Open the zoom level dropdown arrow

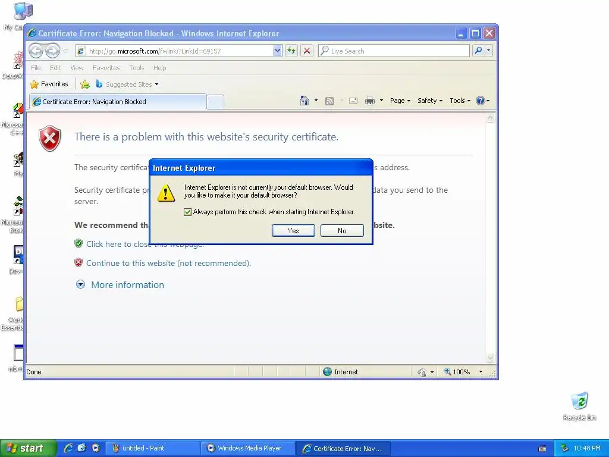click(x=481, y=372)
